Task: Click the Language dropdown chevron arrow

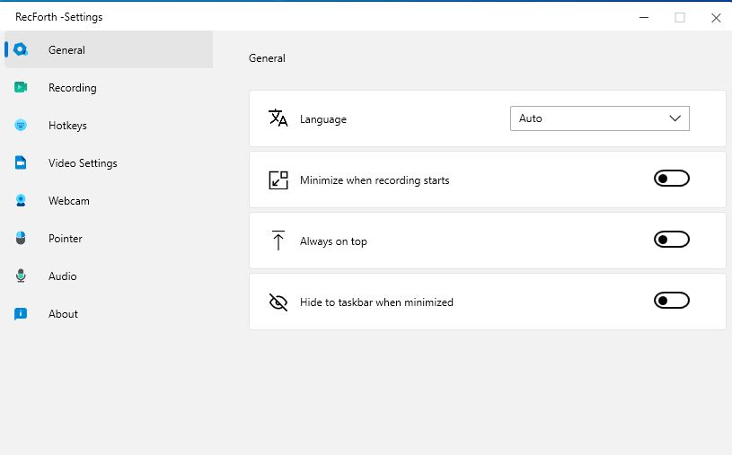Action: tap(675, 118)
